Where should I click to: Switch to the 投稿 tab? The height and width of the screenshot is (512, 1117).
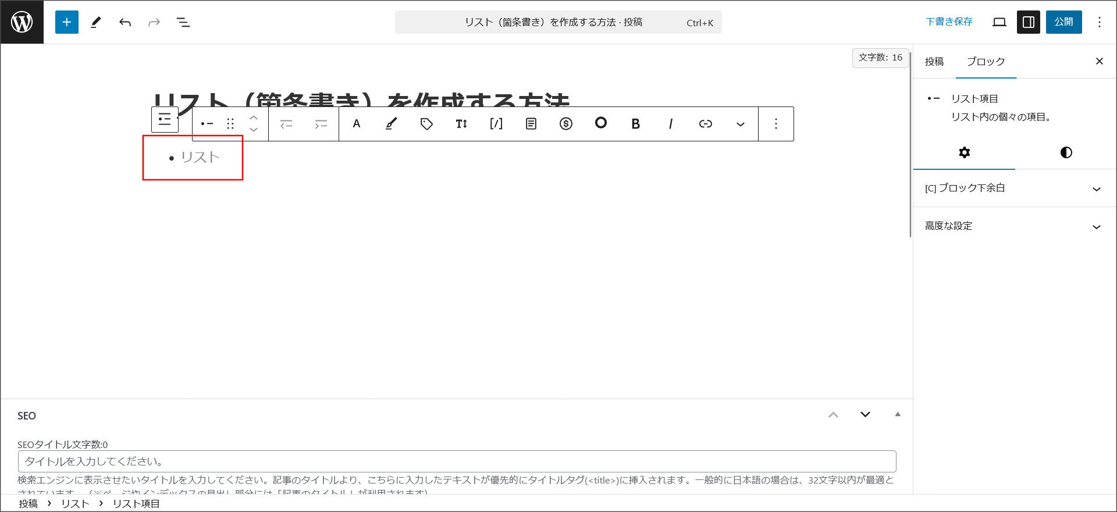tap(934, 62)
